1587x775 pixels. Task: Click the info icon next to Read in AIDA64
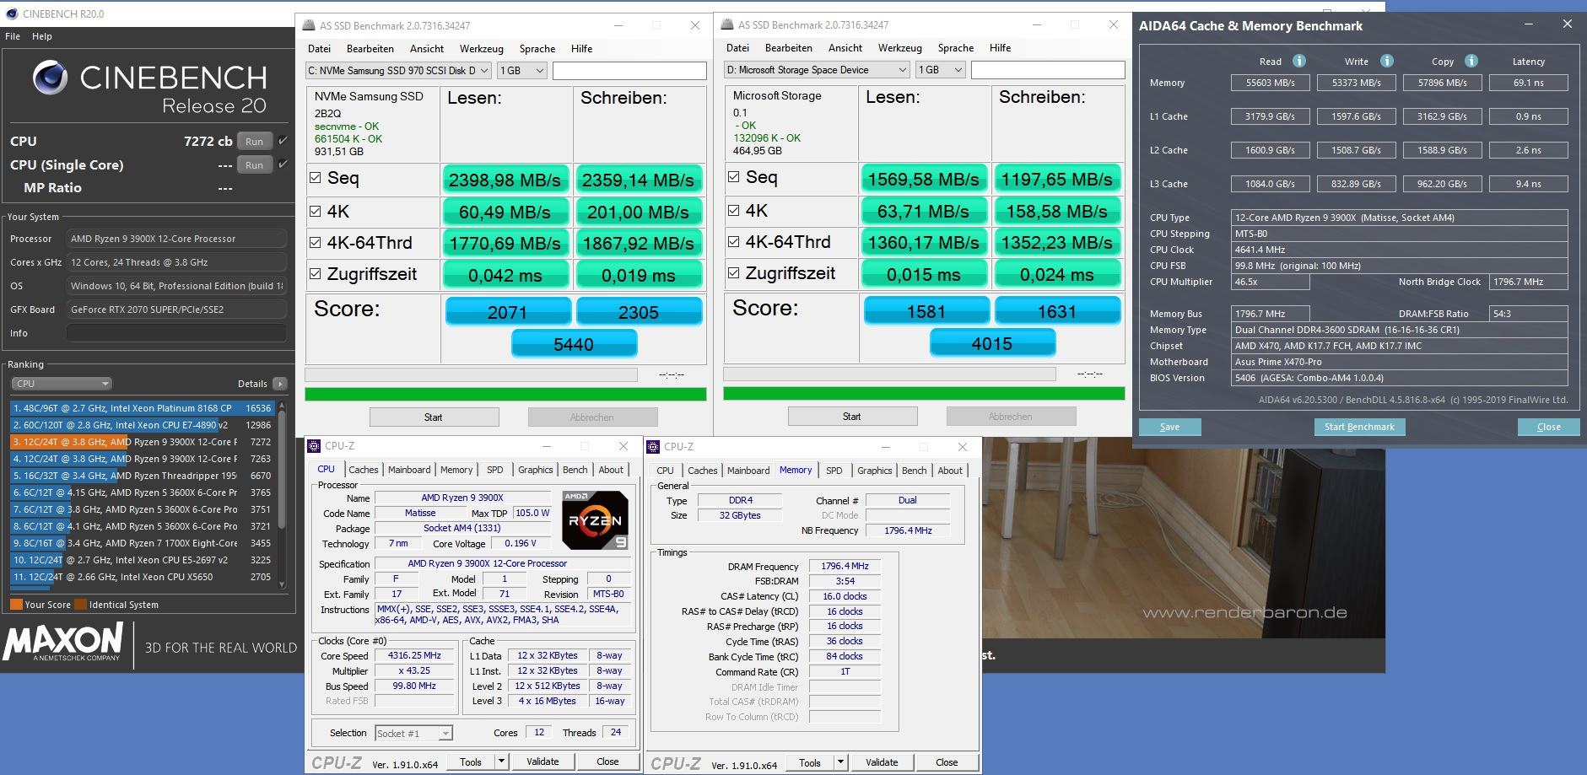click(x=1299, y=61)
